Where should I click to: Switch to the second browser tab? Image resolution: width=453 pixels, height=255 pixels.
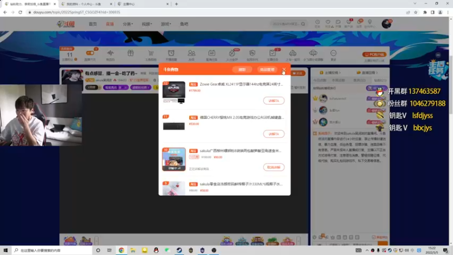[x=86, y=4]
